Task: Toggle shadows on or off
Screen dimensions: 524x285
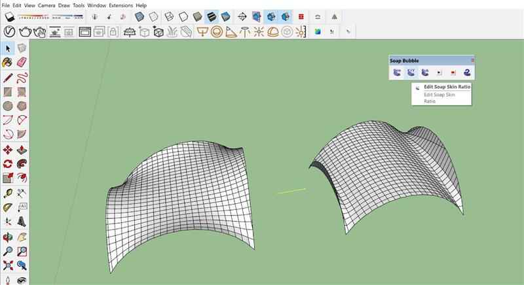Action: click(x=9, y=16)
